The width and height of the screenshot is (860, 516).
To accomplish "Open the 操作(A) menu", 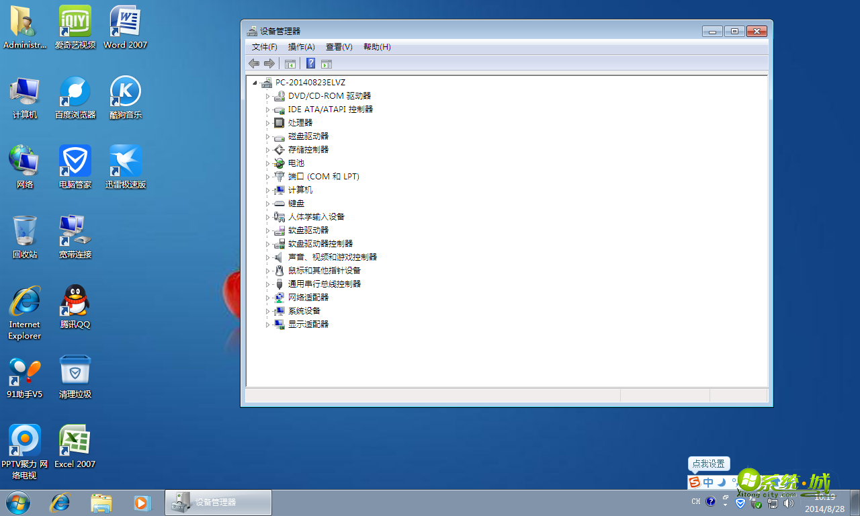I will pos(301,47).
